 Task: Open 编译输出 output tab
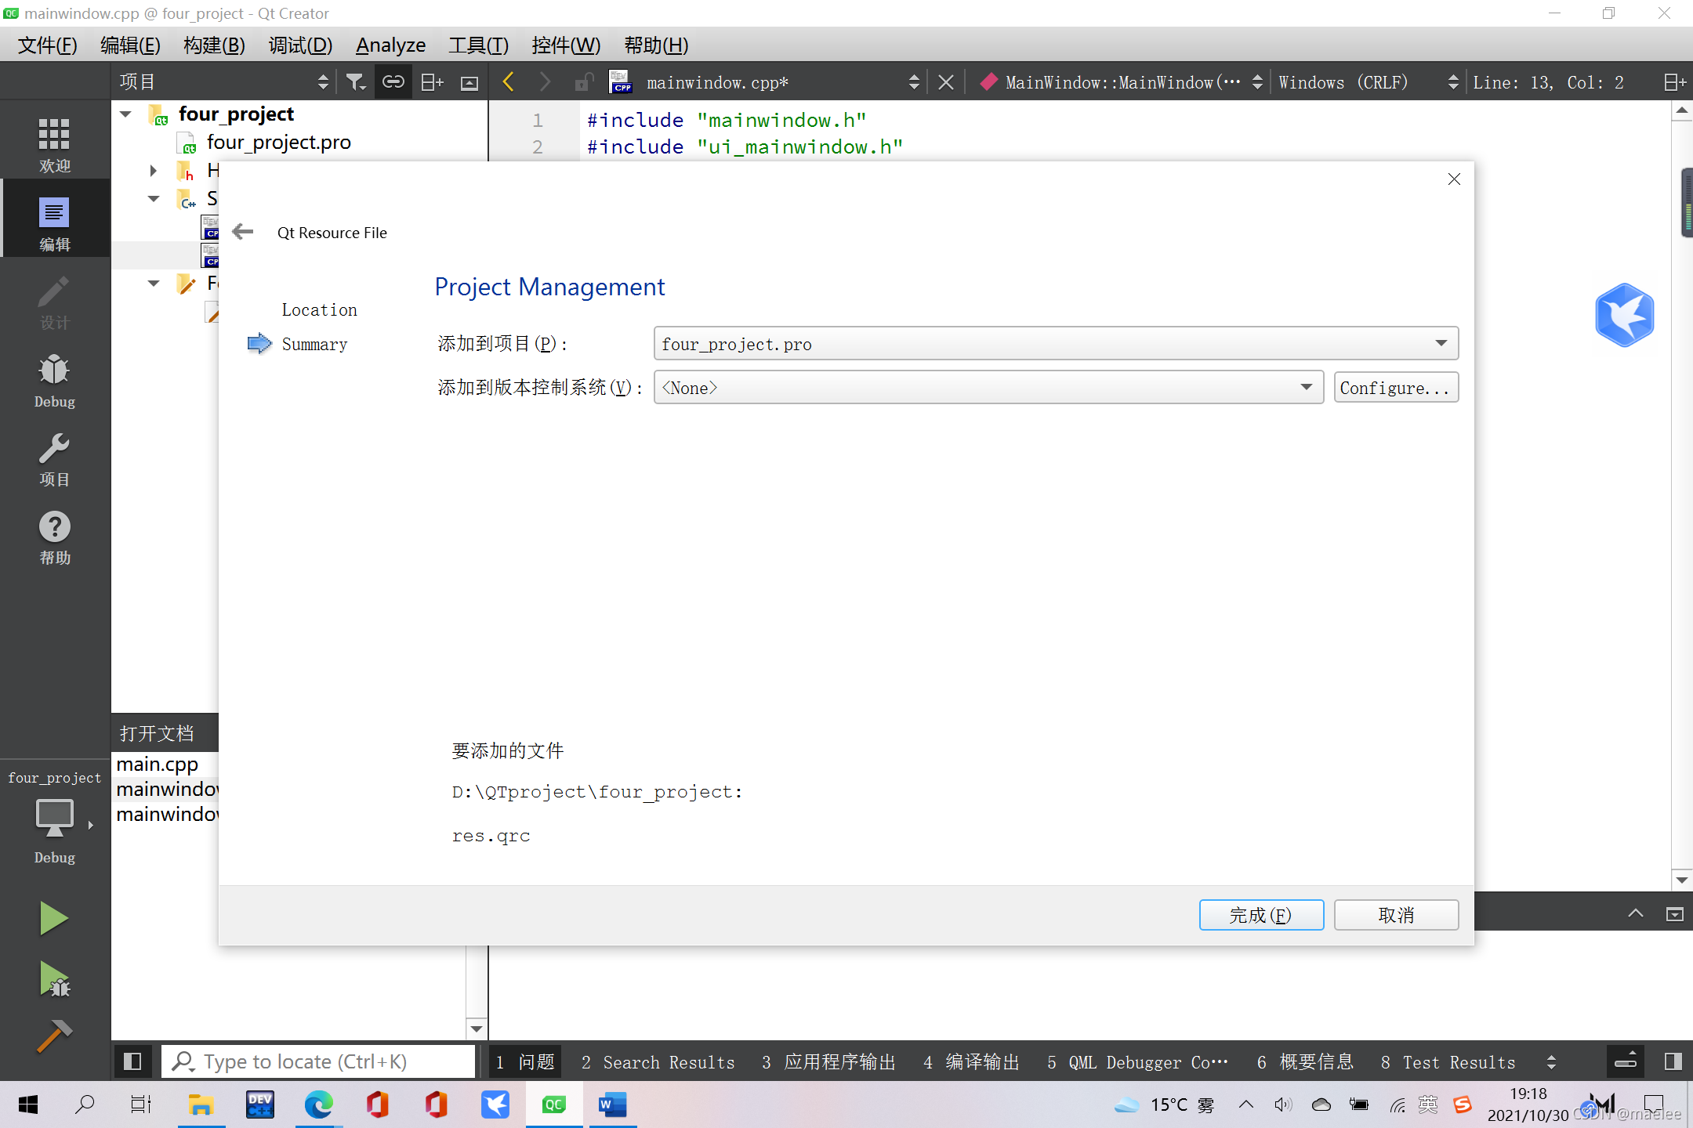tap(972, 1062)
